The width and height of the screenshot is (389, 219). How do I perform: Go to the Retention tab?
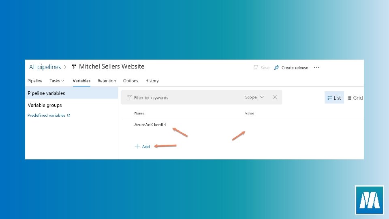[107, 81]
